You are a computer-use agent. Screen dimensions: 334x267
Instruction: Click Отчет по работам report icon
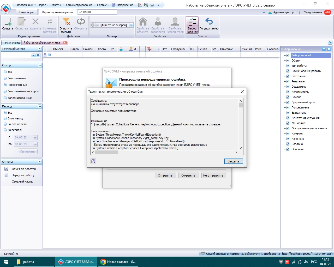point(7,169)
